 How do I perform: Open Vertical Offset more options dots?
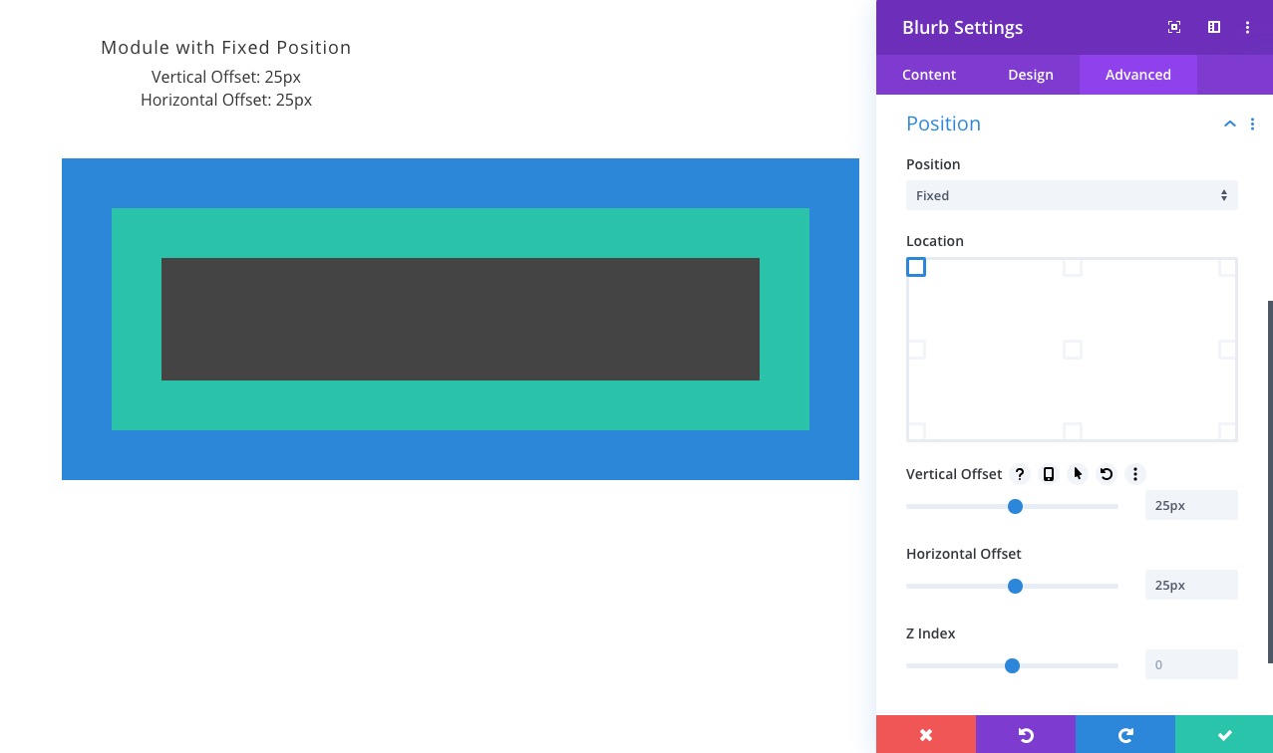pyautogui.click(x=1135, y=474)
